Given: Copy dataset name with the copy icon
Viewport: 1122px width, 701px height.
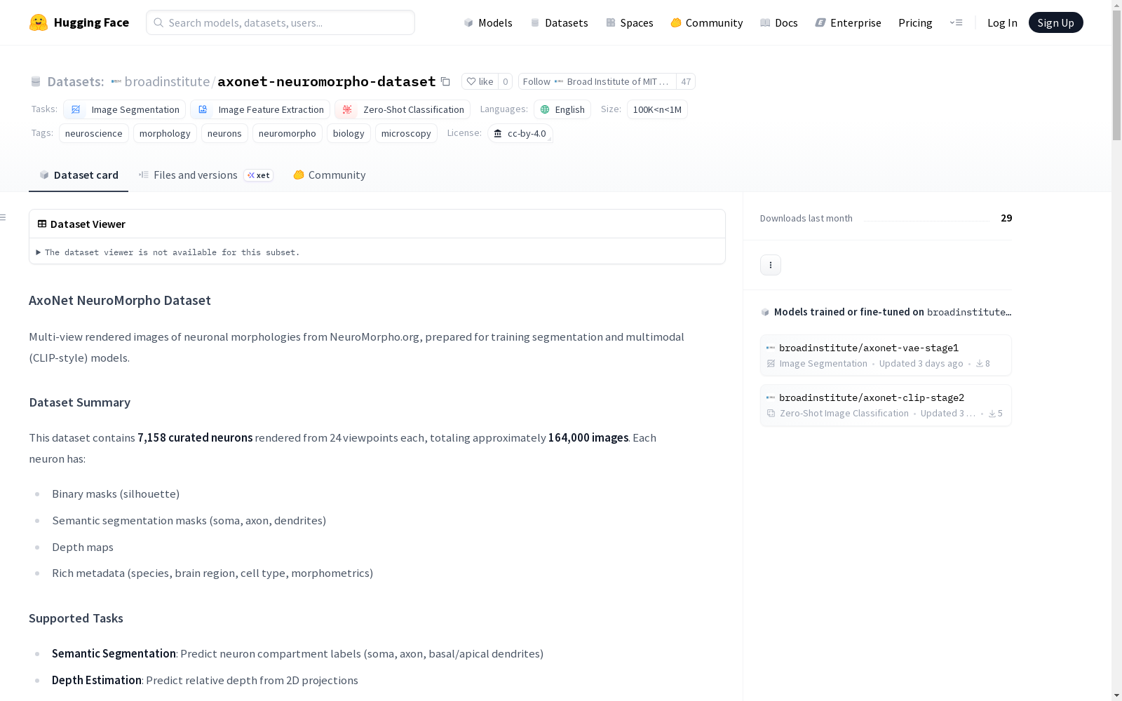Looking at the screenshot, I should point(445,81).
